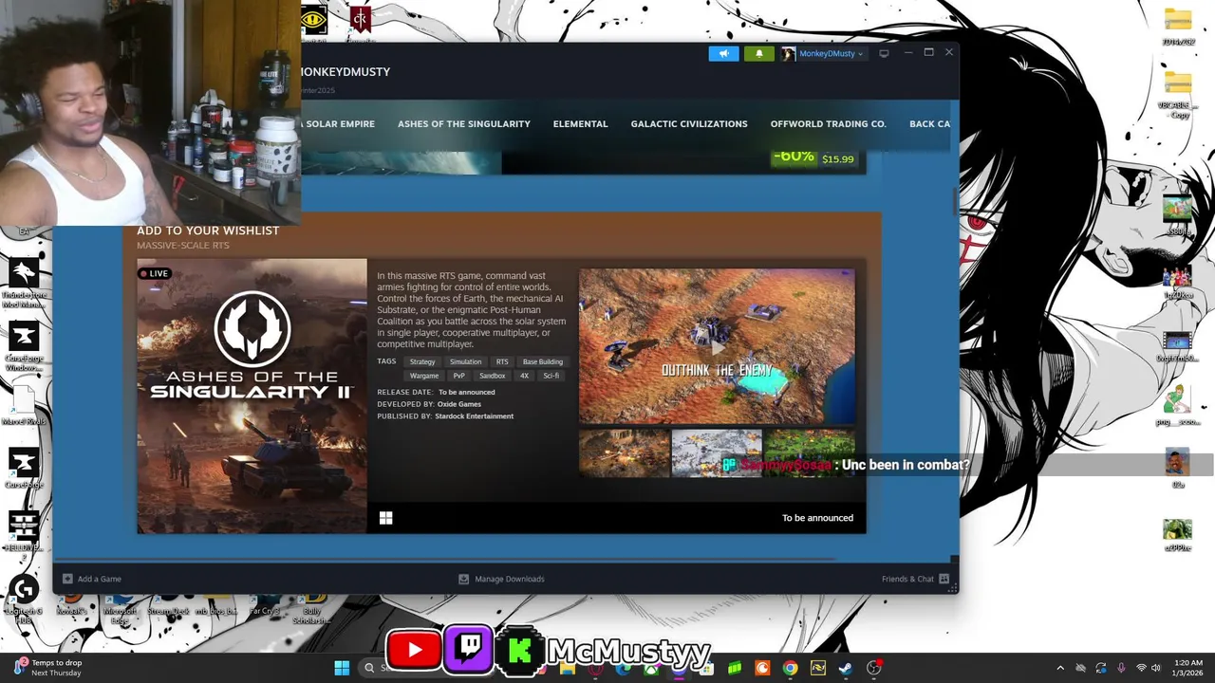Click the Wargame tag
1215x683 pixels.
tap(424, 376)
